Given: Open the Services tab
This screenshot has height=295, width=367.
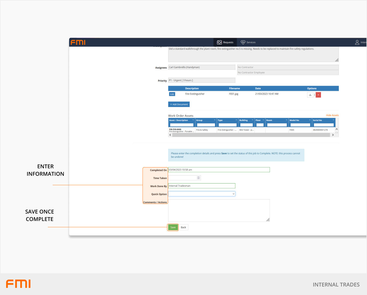Looking at the screenshot, I should (248, 42).
